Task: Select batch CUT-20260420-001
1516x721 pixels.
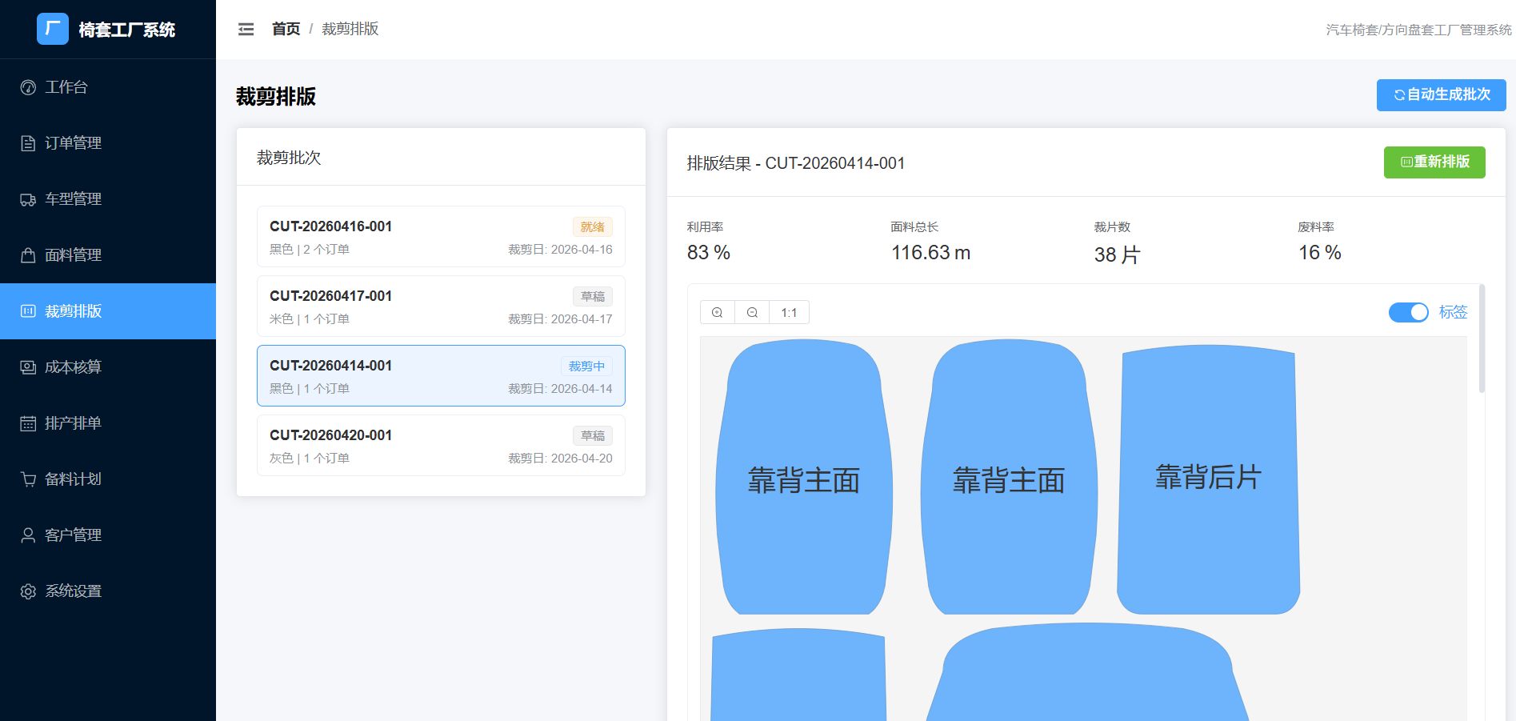Action: point(441,446)
